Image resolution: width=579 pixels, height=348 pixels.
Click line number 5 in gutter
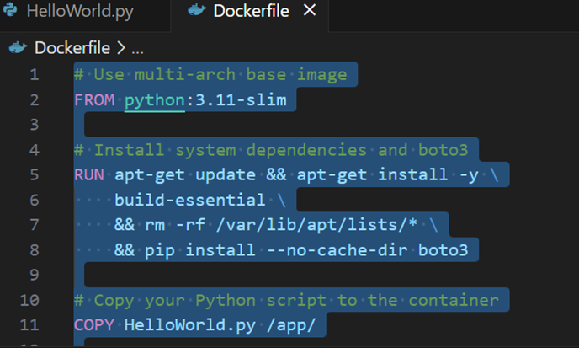[x=35, y=175]
